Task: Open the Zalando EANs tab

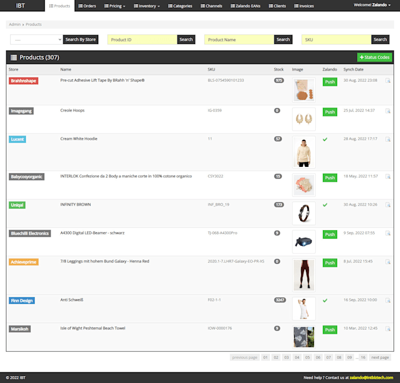Action: point(245,6)
